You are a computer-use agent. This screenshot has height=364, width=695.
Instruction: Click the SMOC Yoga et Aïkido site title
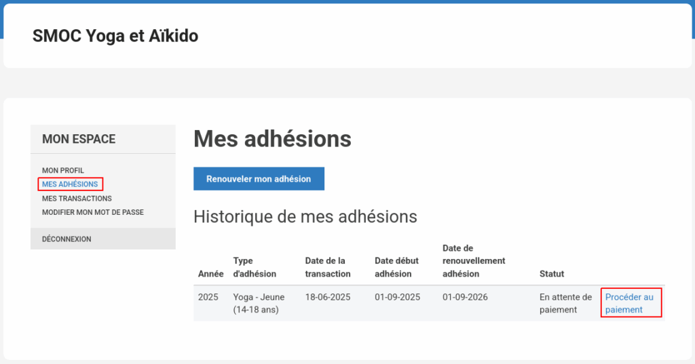coord(115,36)
